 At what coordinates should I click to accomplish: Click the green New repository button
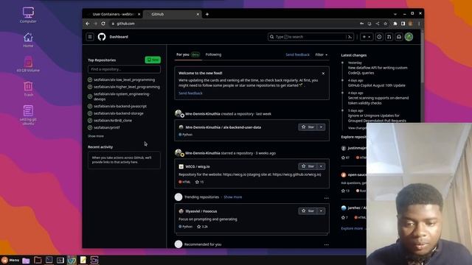pos(153,60)
